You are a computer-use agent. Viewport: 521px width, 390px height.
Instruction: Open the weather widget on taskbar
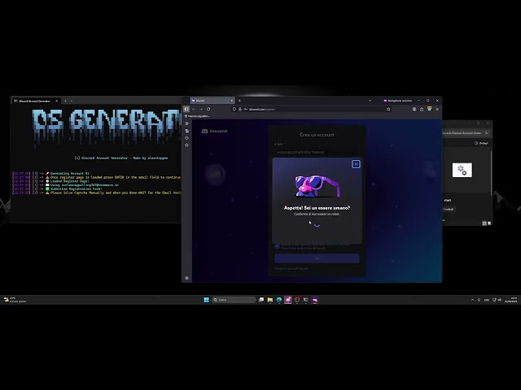(x=15, y=300)
